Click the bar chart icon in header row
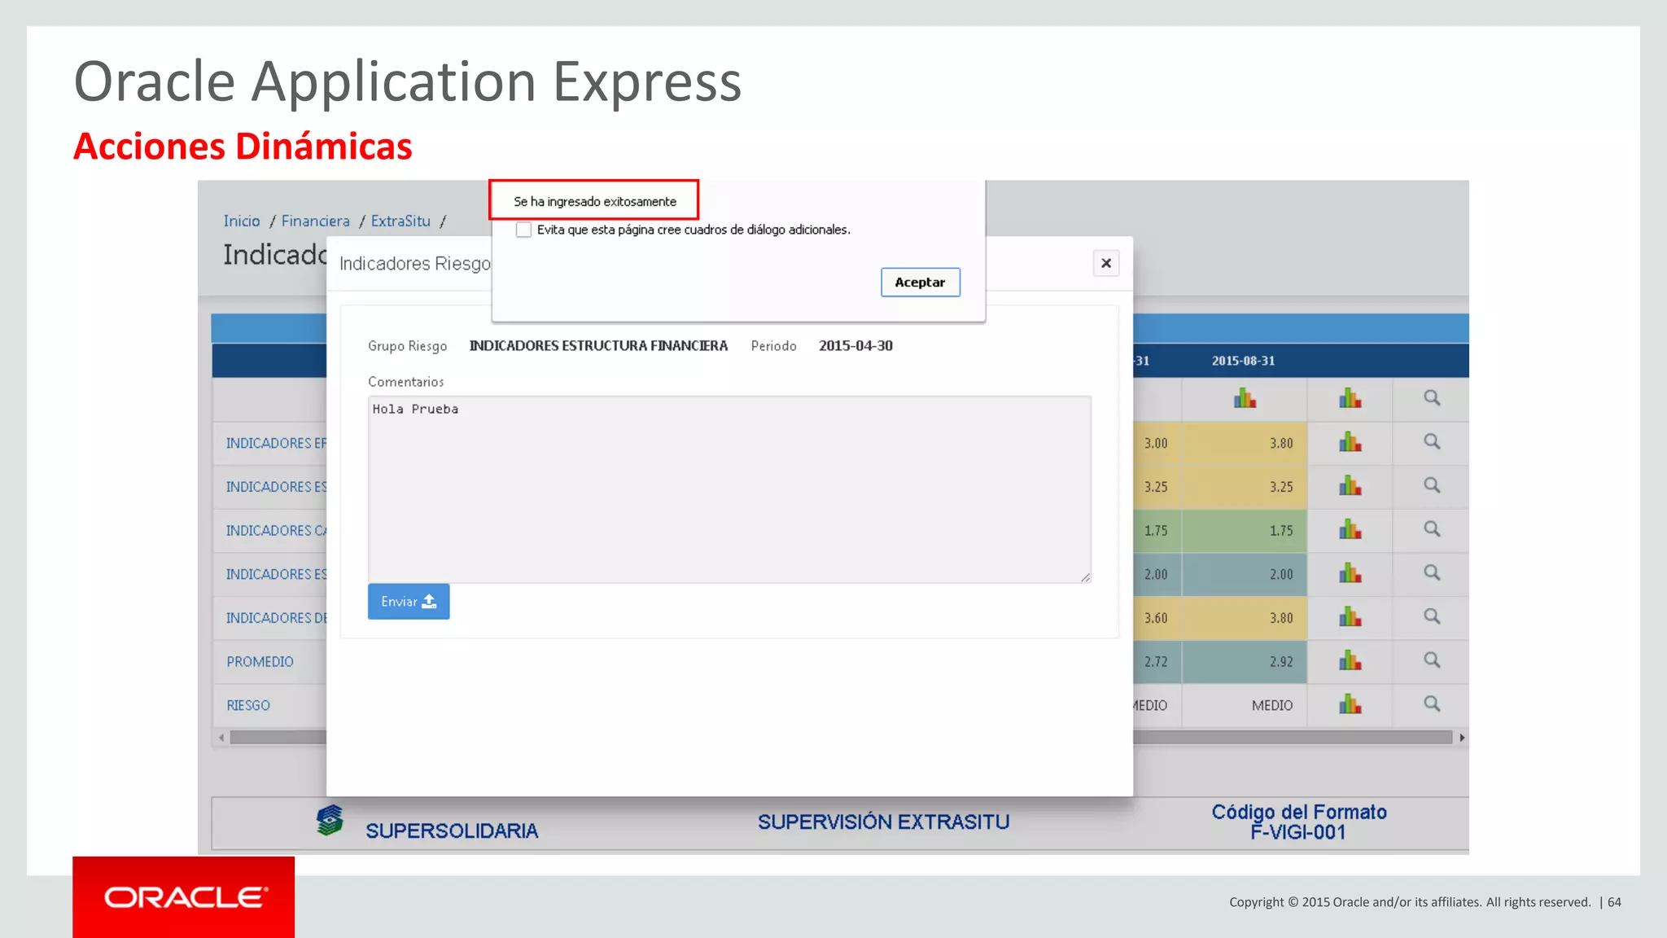The height and width of the screenshot is (938, 1667). (1350, 398)
